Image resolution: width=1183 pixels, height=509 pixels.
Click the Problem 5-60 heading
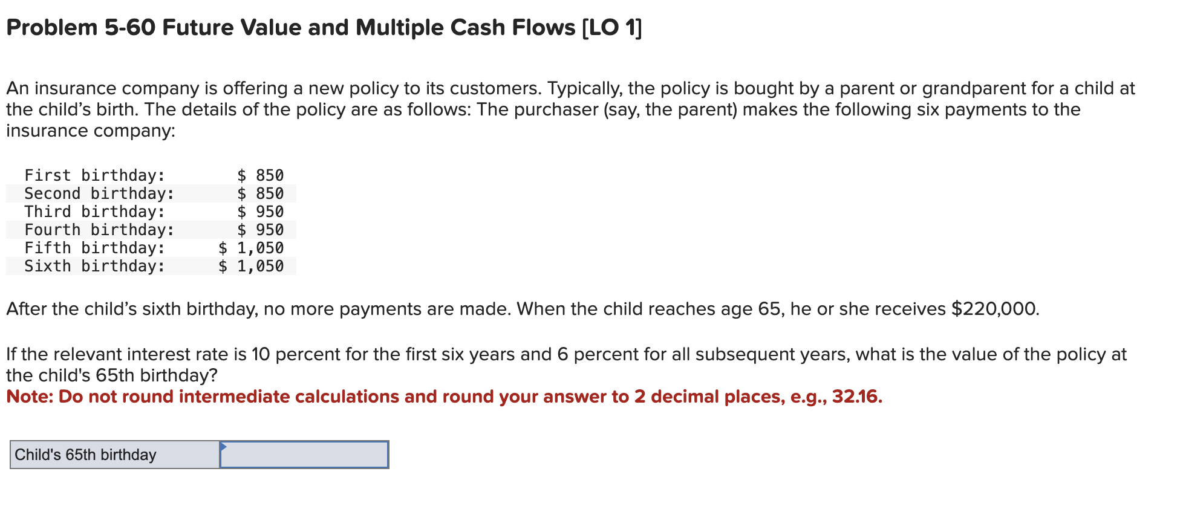click(x=321, y=27)
